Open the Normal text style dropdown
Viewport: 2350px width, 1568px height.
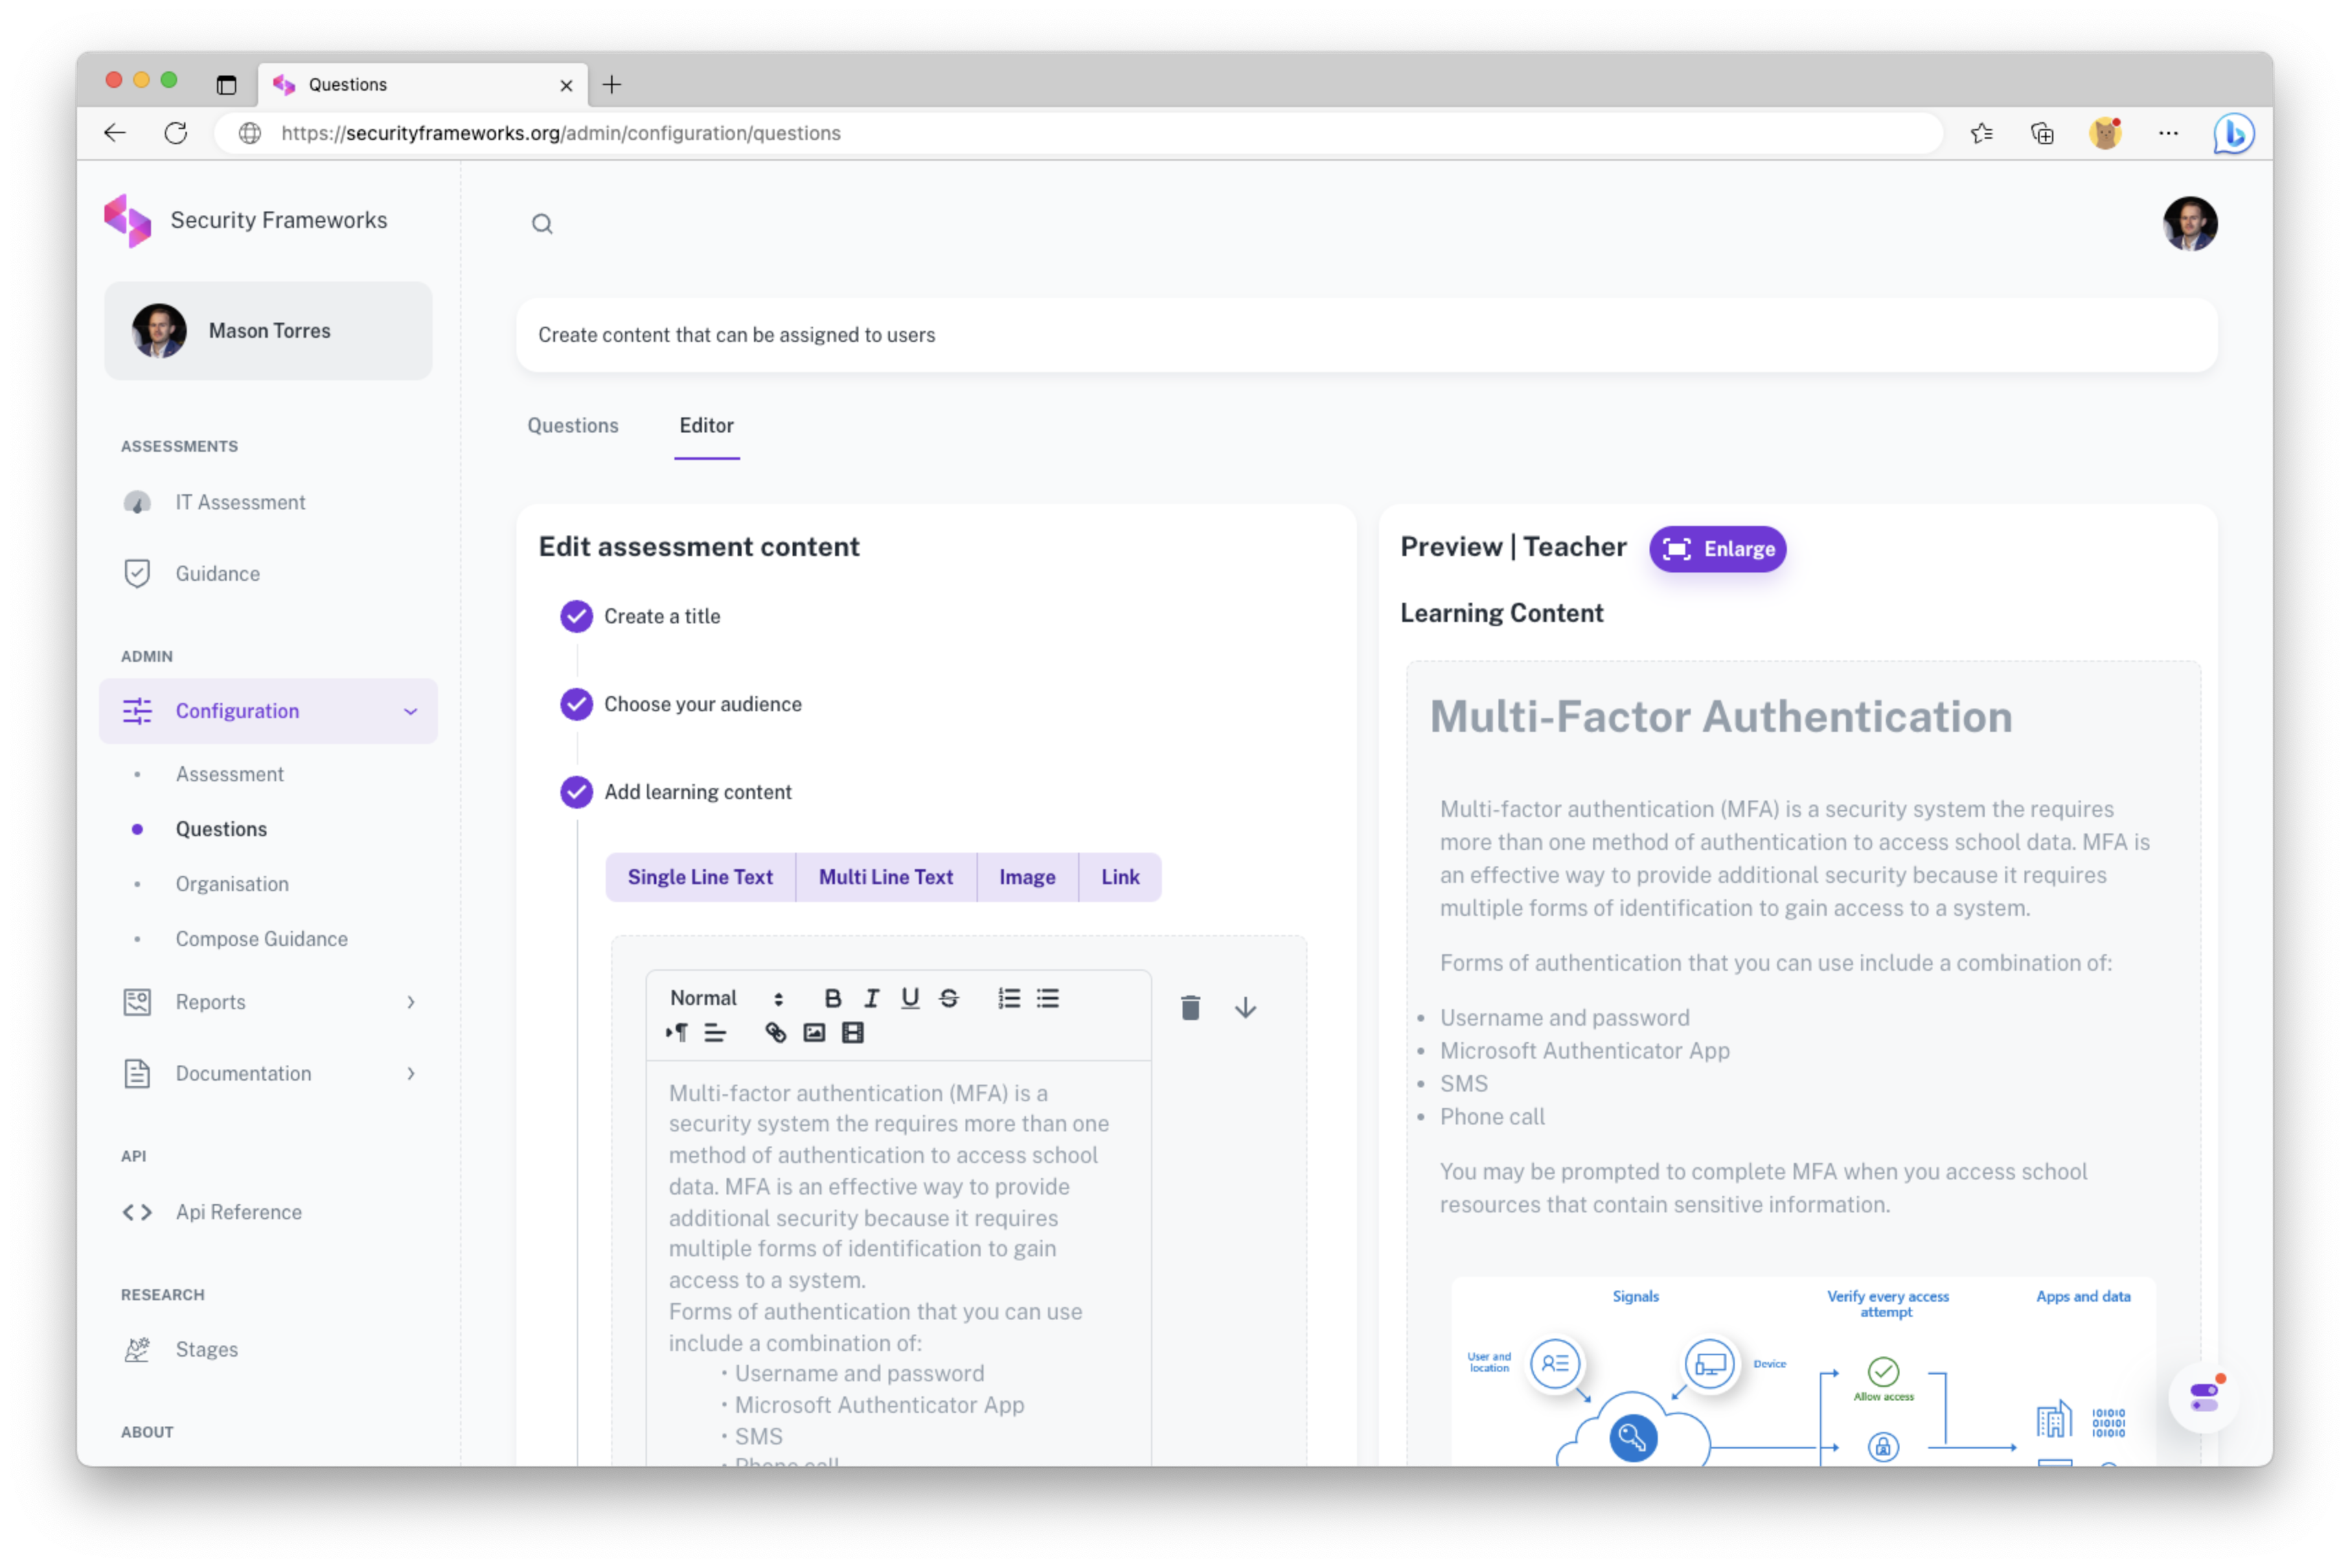tap(726, 998)
